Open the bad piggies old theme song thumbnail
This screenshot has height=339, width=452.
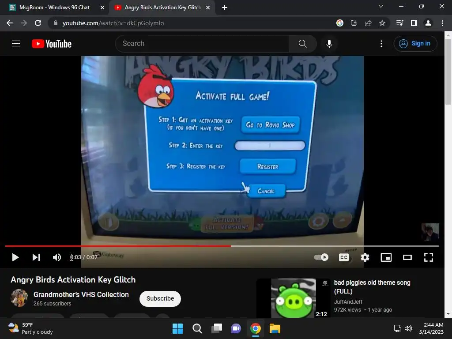click(294, 298)
